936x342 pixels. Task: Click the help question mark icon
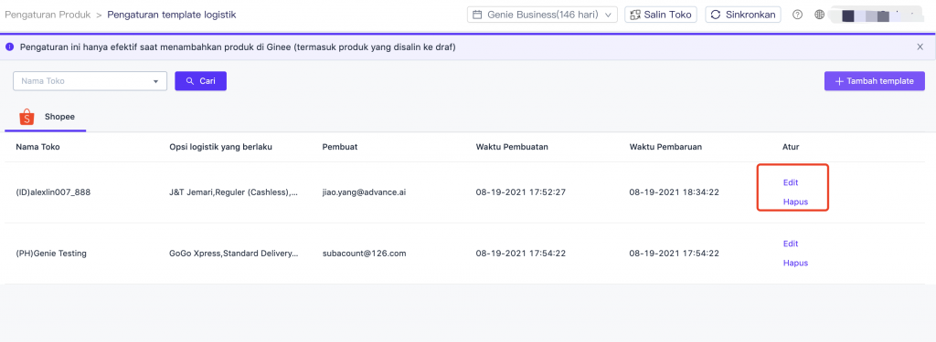pyautogui.click(x=797, y=15)
